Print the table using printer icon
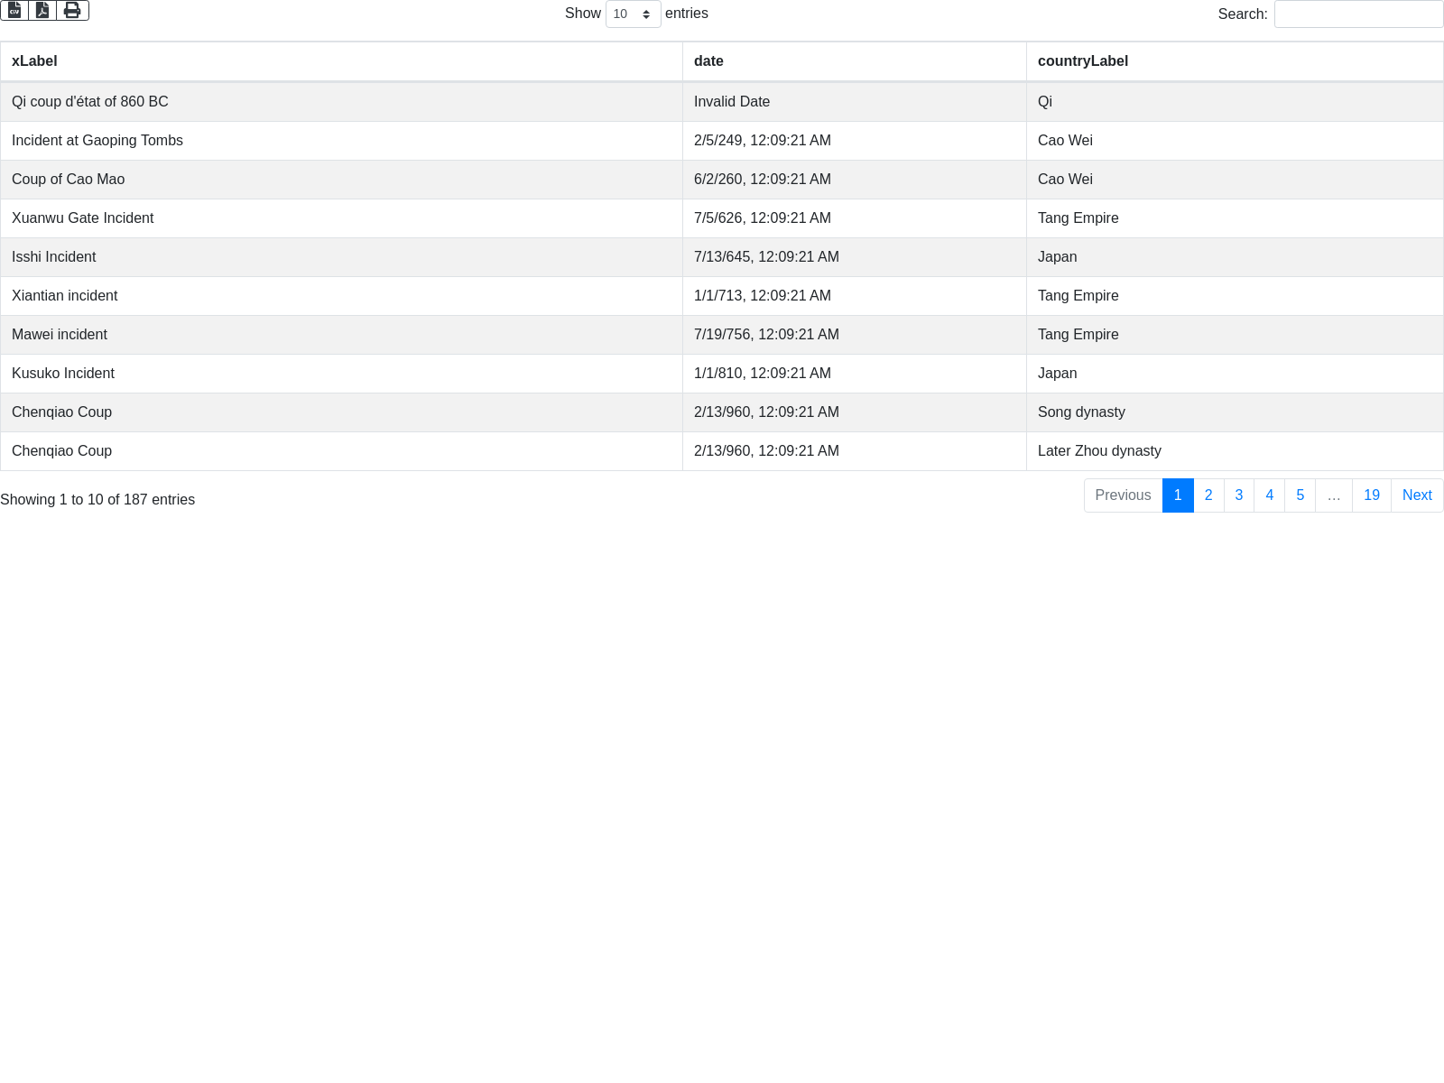The image size is (1444, 1083). (x=72, y=10)
